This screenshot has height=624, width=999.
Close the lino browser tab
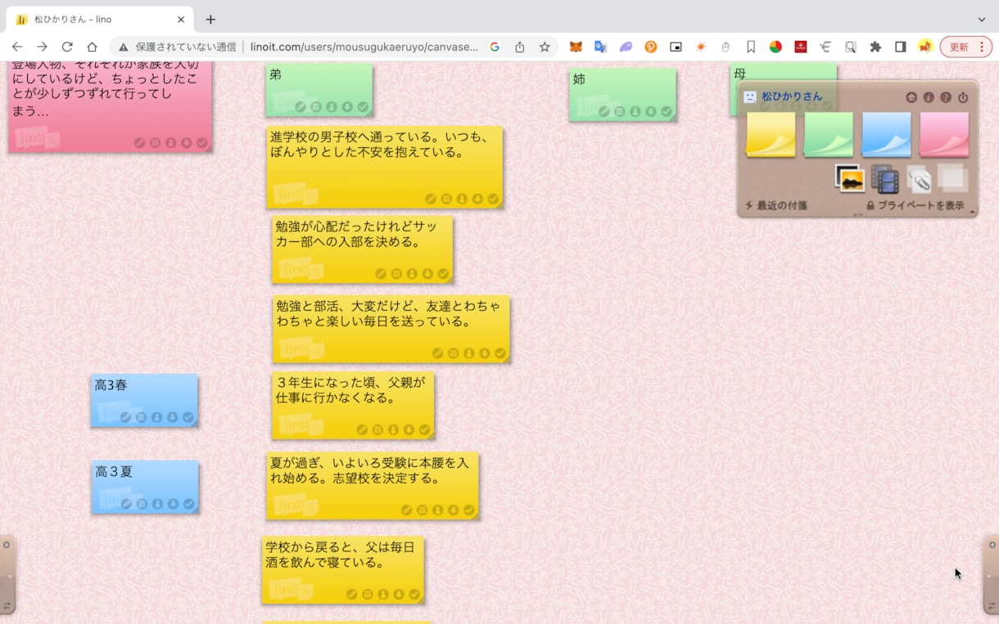coord(180,19)
